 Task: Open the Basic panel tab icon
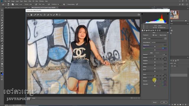click(x=142, y=31)
